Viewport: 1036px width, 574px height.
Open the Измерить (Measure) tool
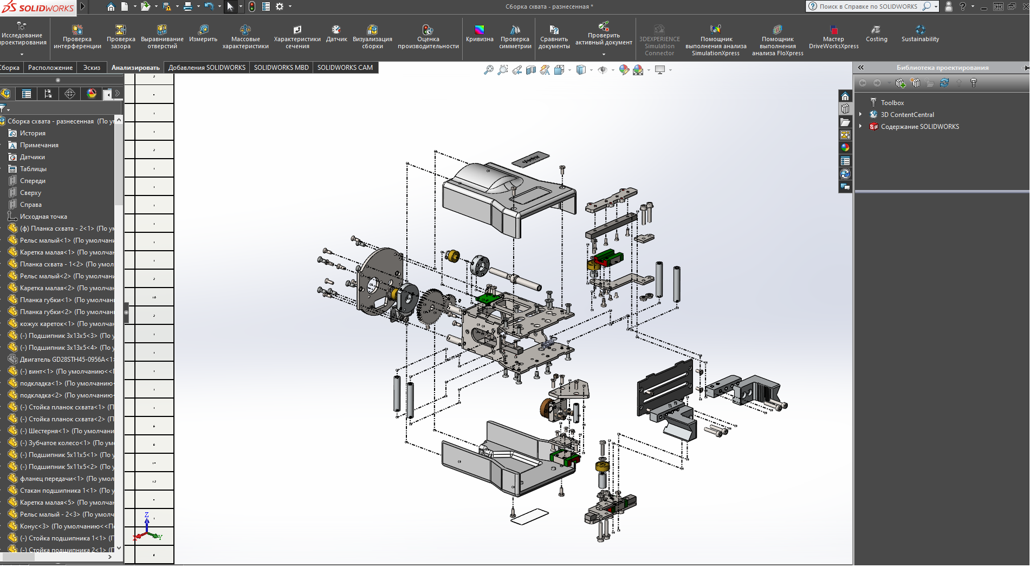[203, 34]
